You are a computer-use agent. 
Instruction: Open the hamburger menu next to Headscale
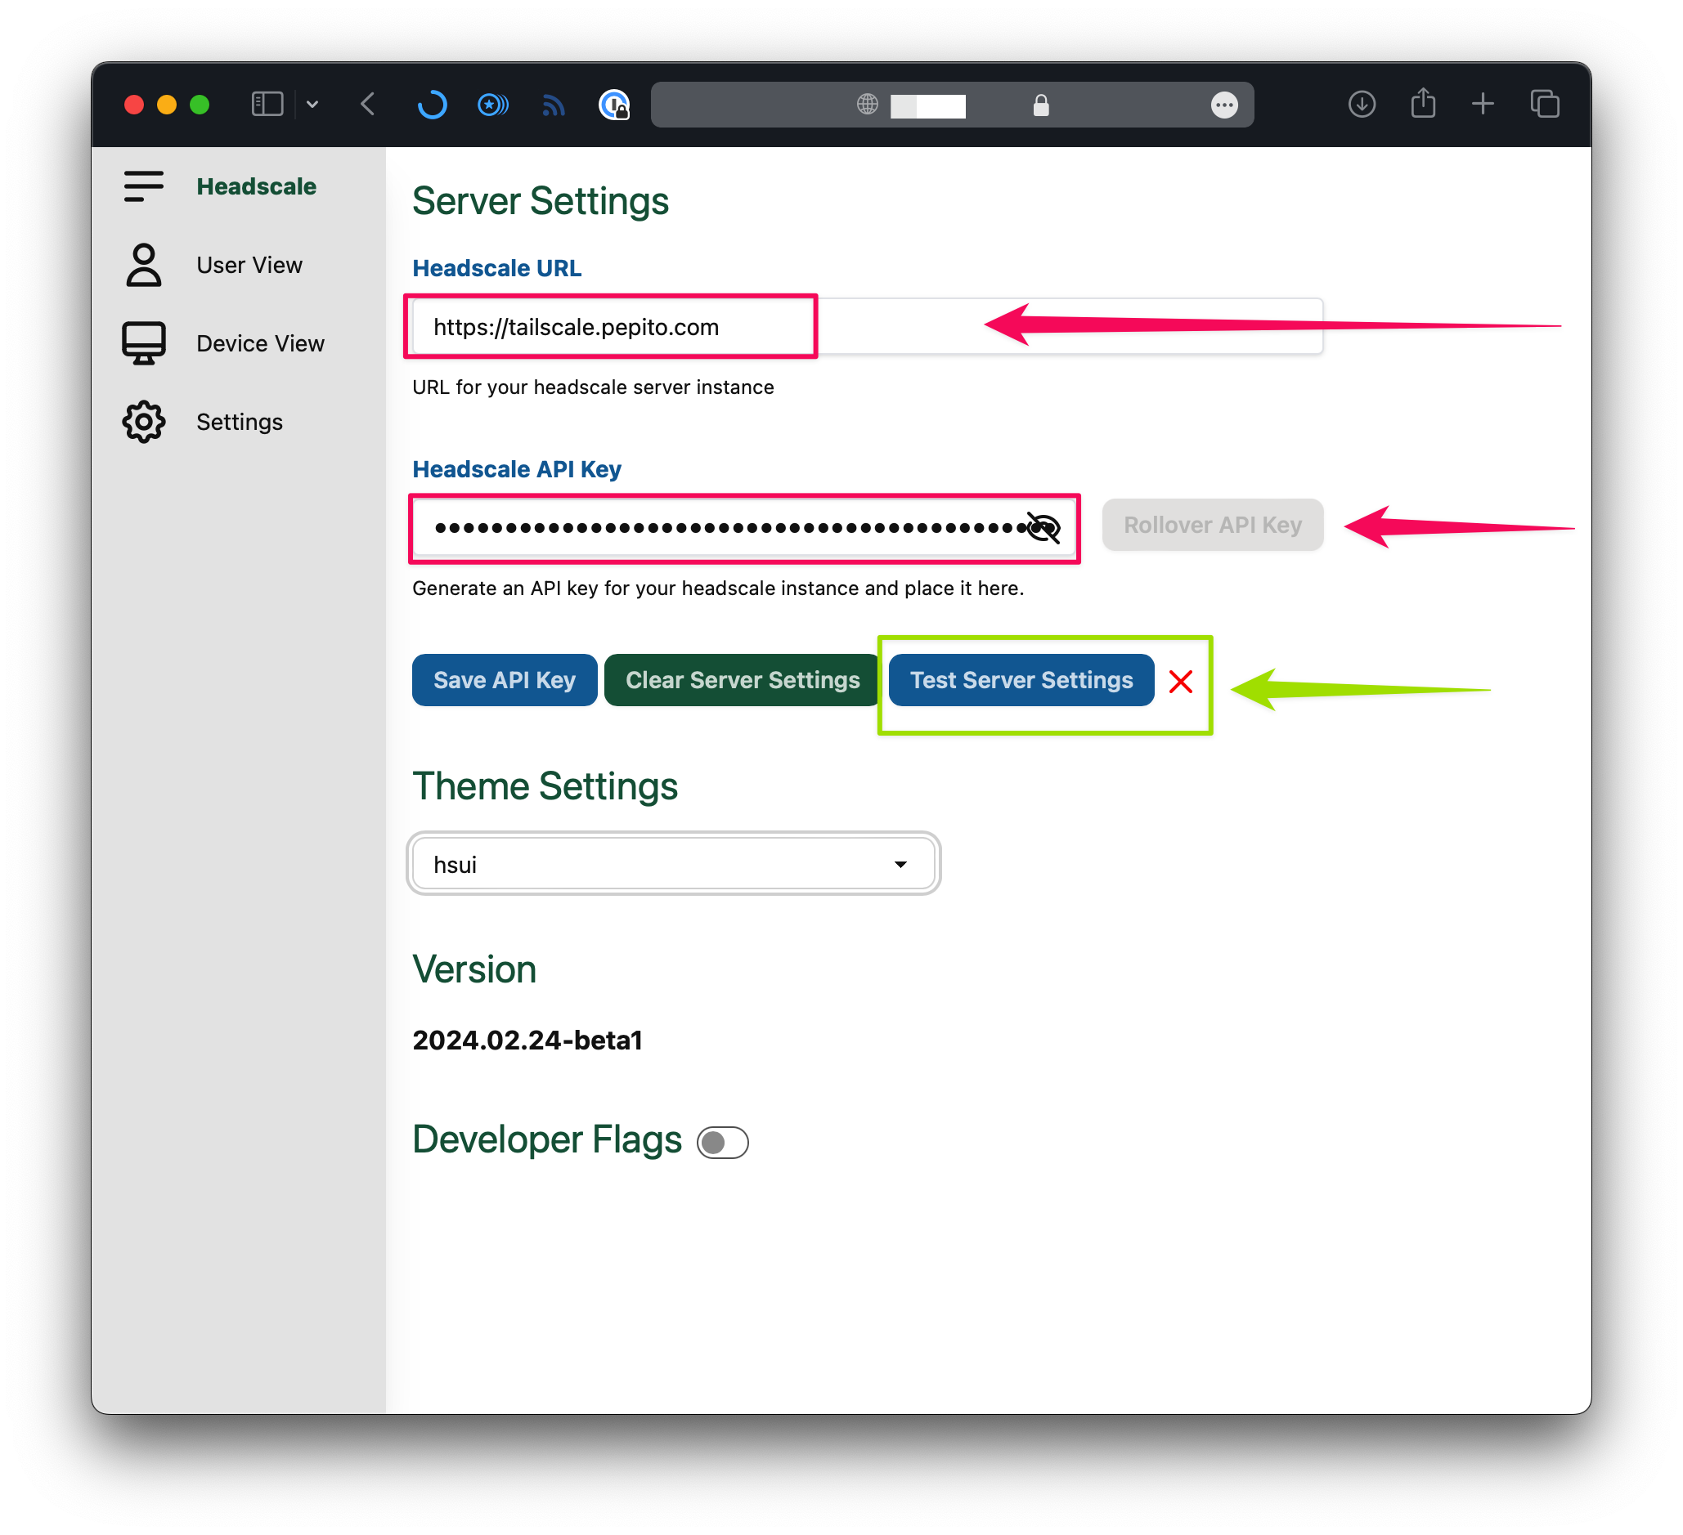point(144,186)
